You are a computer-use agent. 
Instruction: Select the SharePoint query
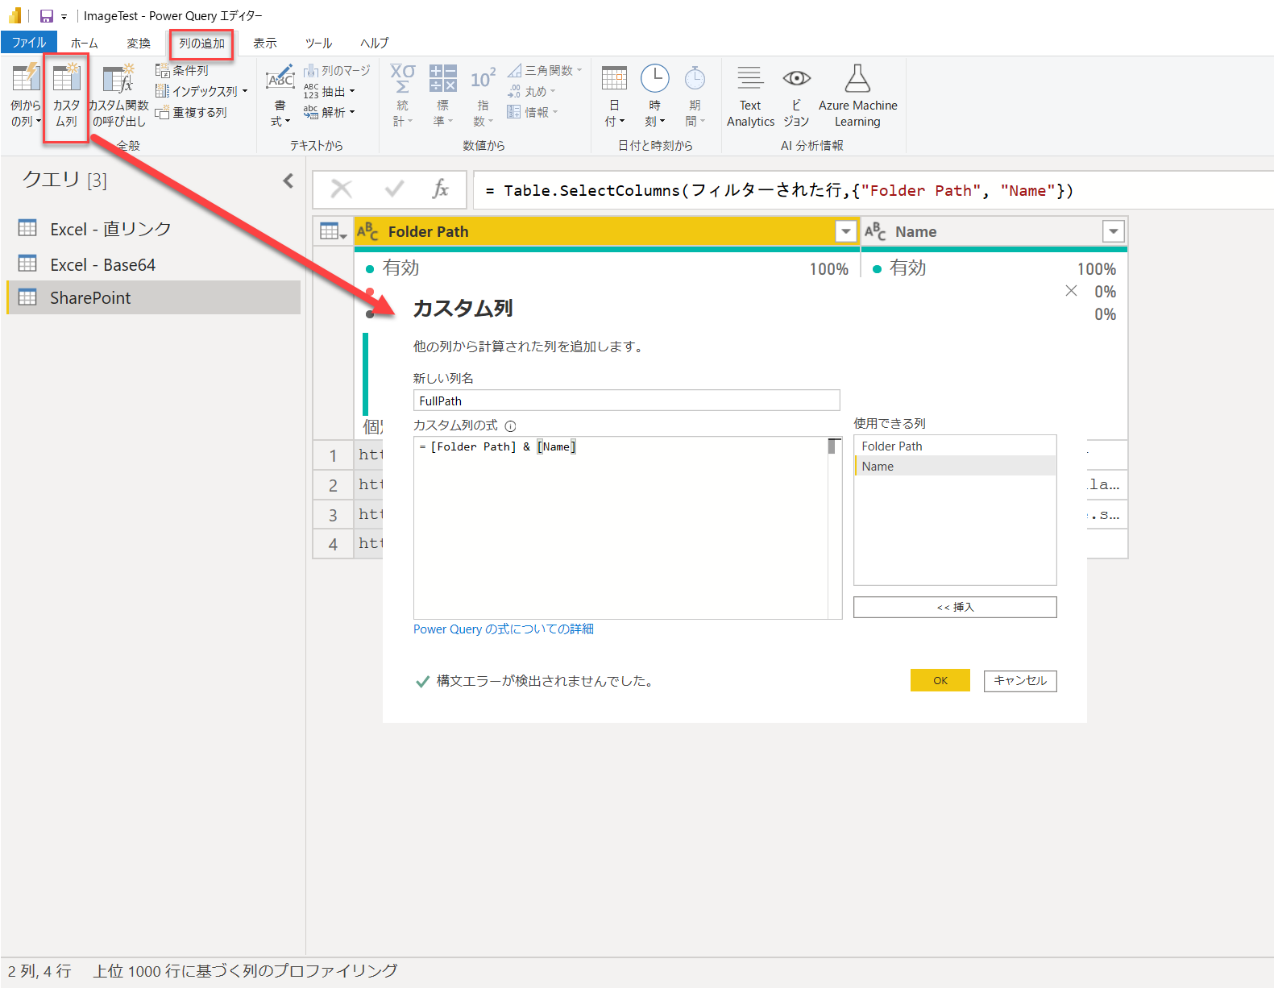(153, 297)
